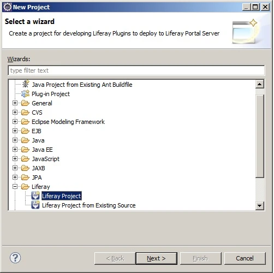Click the EJB folder icon

[x=25, y=131]
